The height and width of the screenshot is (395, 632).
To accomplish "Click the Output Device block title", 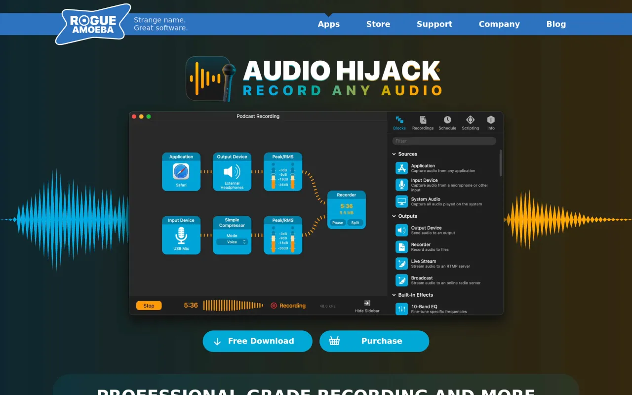I will [232, 157].
